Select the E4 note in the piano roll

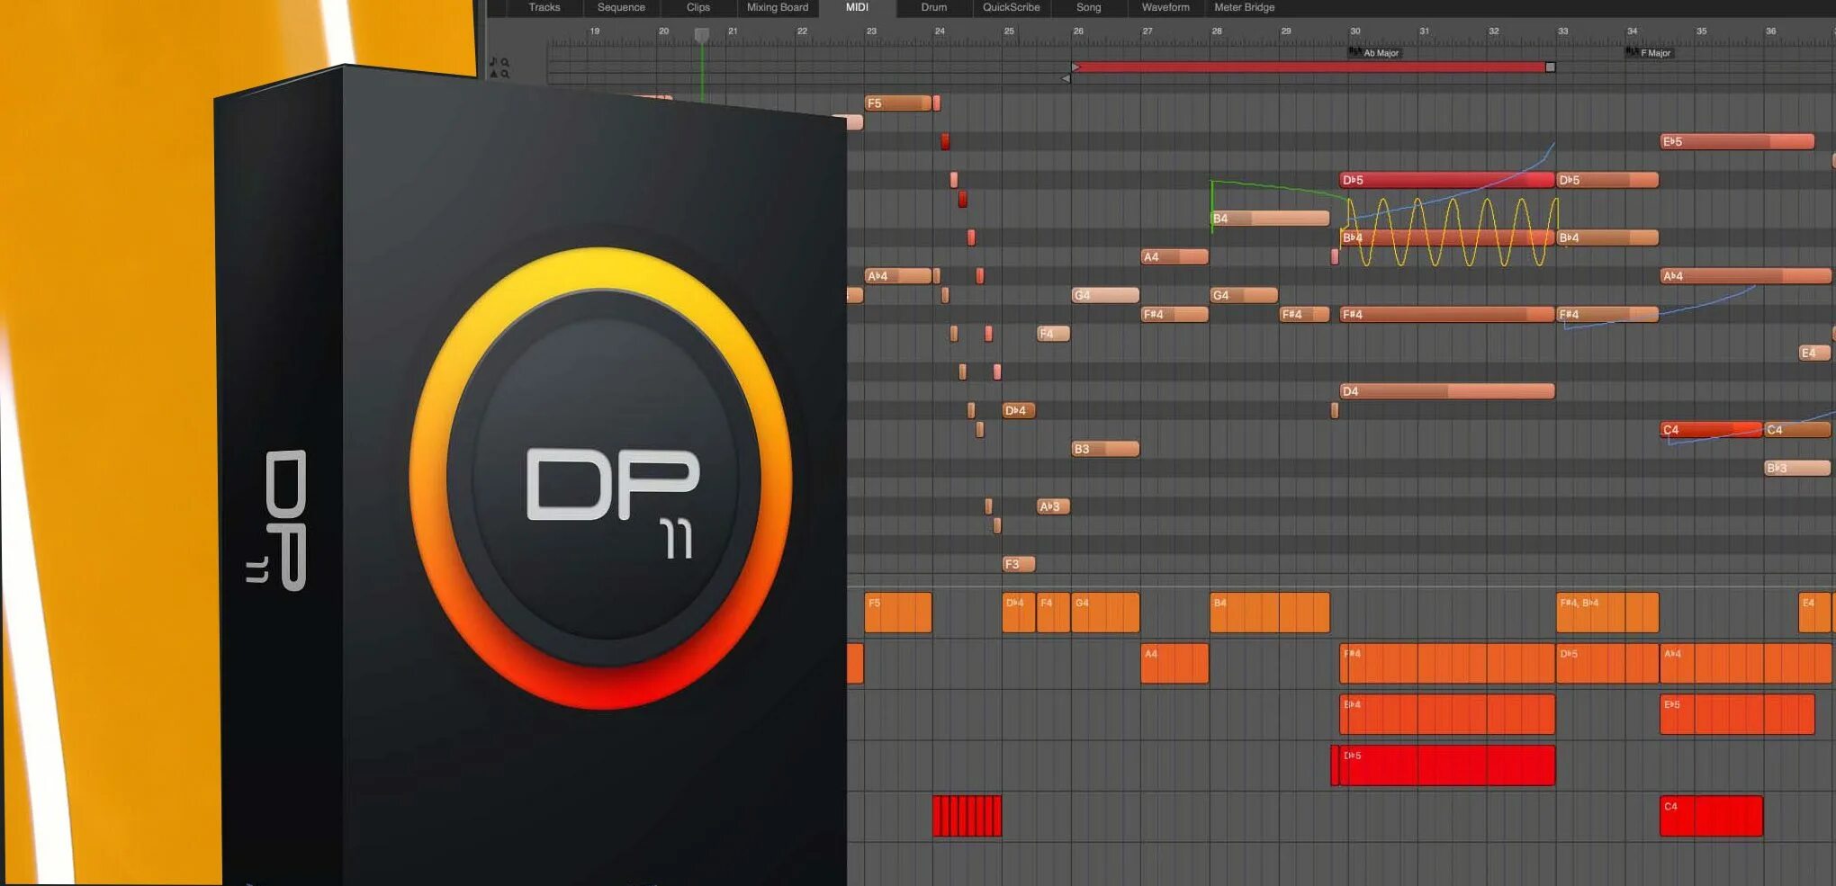coord(1815,353)
